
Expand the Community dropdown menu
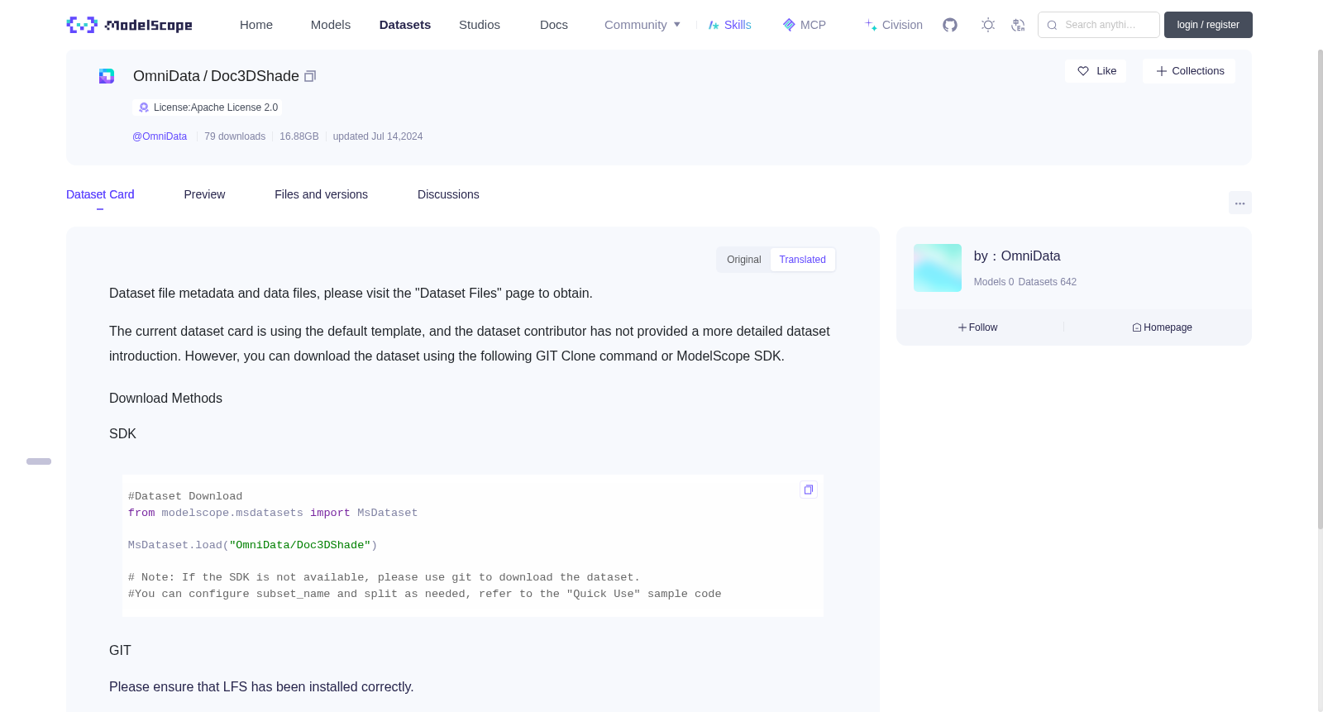point(642,25)
